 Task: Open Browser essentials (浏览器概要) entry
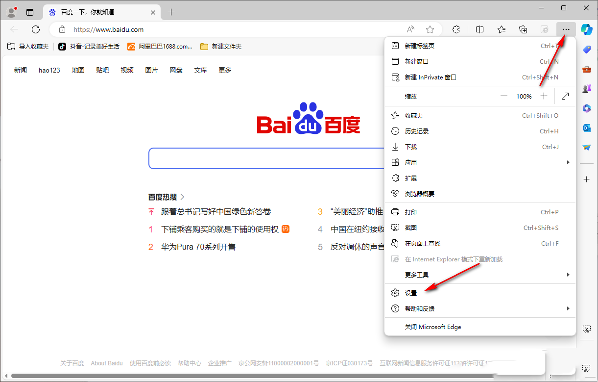tap(480, 194)
